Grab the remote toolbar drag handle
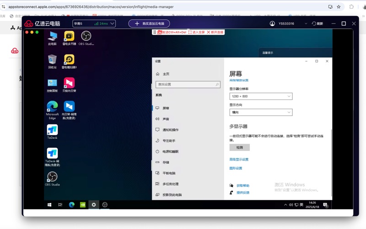This screenshot has width=366, height=229. coord(155,32)
